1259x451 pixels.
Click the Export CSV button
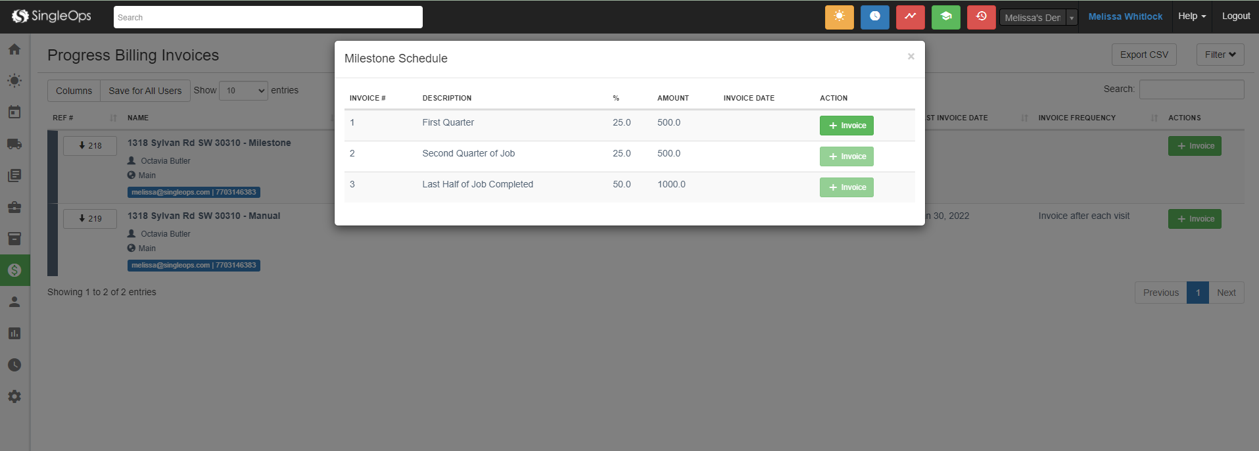pos(1143,55)
